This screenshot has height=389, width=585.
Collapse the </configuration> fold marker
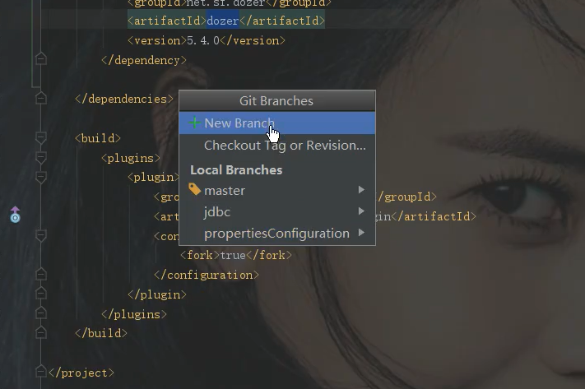click(40, 275)
